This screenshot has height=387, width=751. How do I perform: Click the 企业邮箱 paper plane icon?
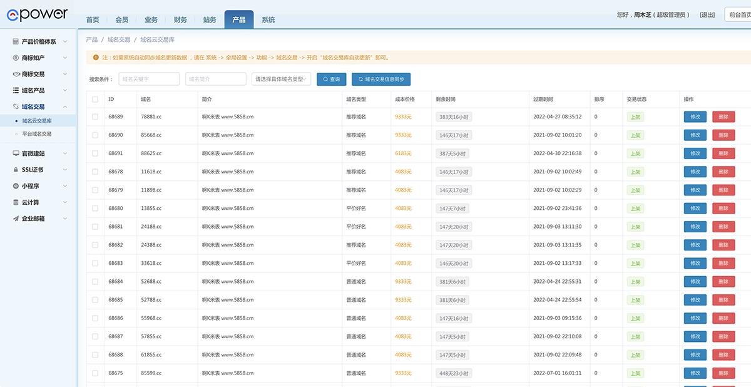point(16,219)
